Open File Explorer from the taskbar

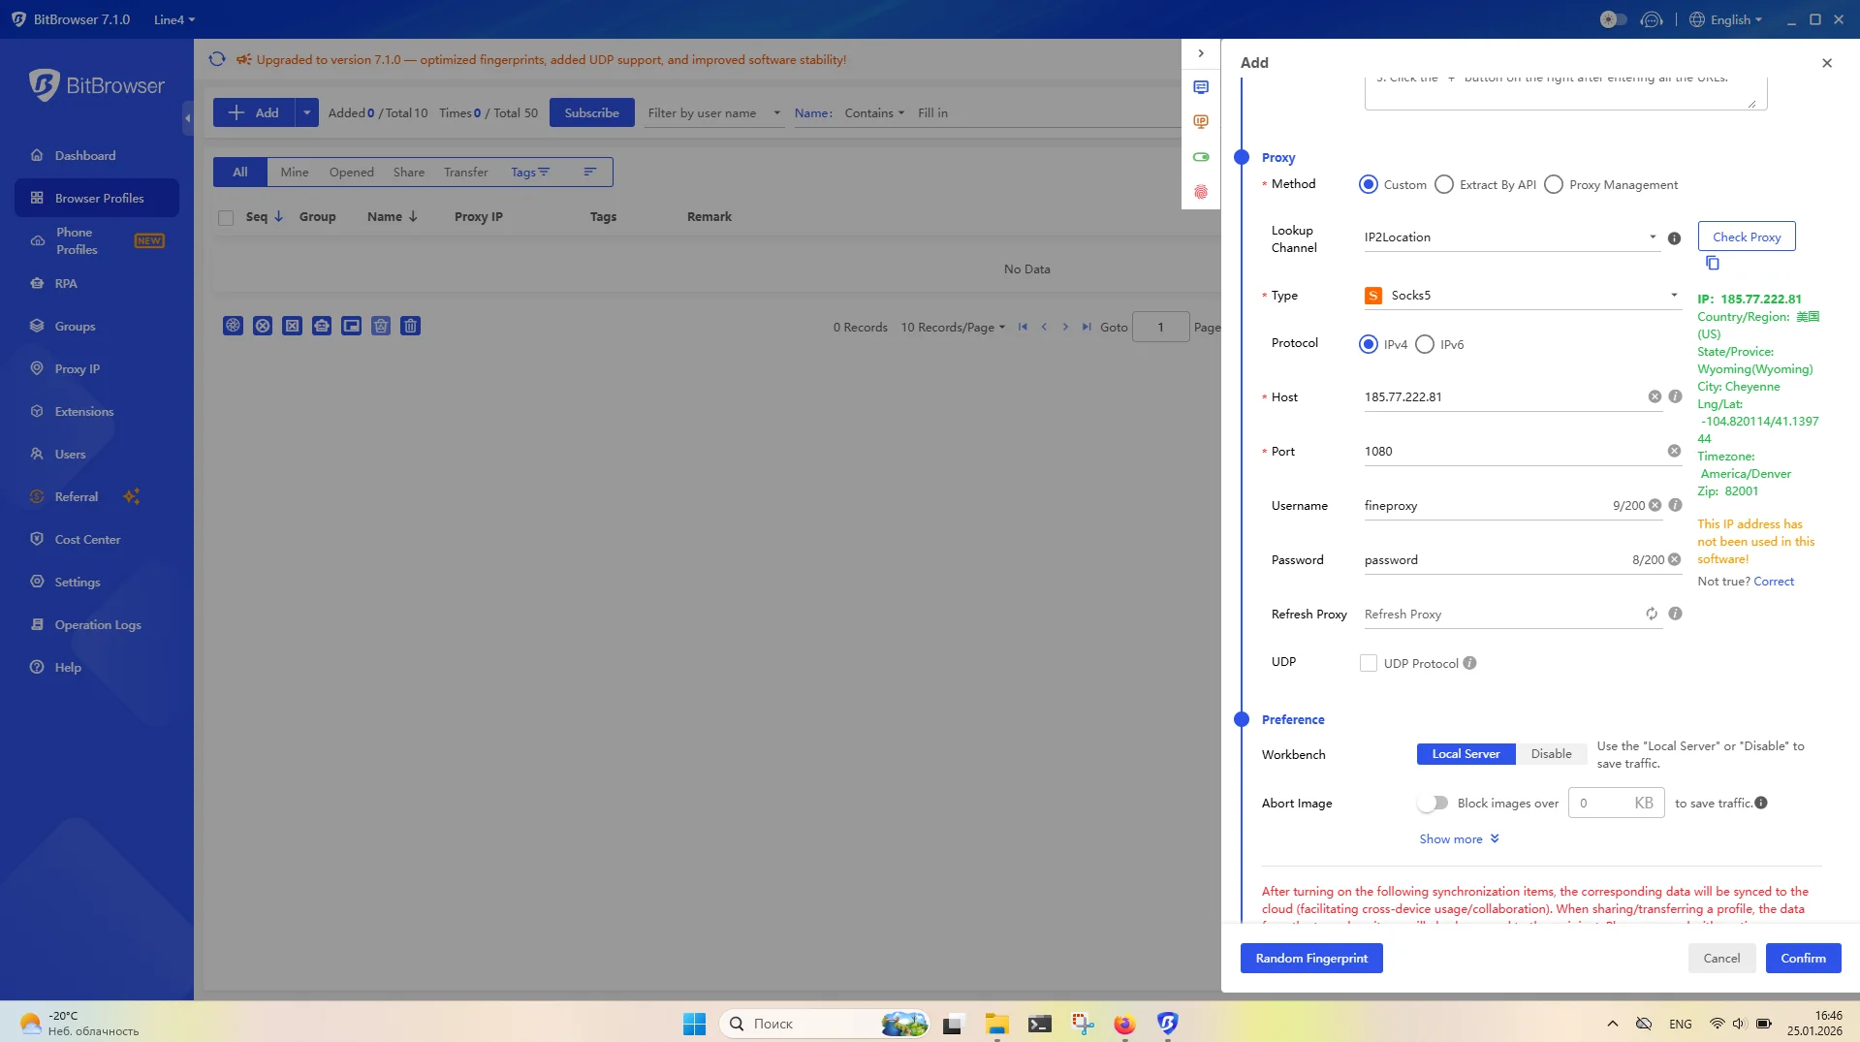pyautogui.click(x=997, y=1024)
